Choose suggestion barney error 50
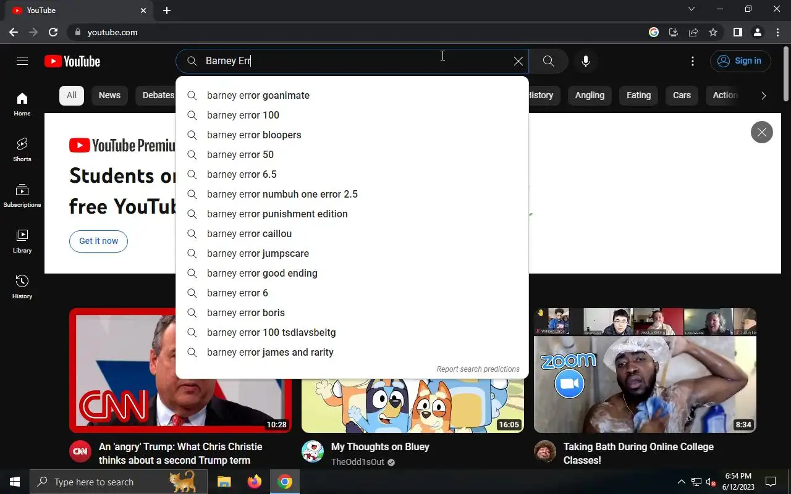 352,154
